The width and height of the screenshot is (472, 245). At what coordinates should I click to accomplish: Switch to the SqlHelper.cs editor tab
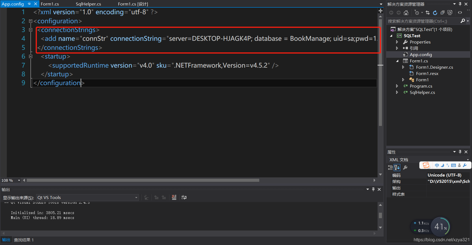tap(88, 4)
